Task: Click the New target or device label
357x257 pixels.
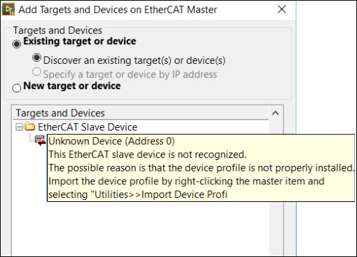Action: coord(72,86)
